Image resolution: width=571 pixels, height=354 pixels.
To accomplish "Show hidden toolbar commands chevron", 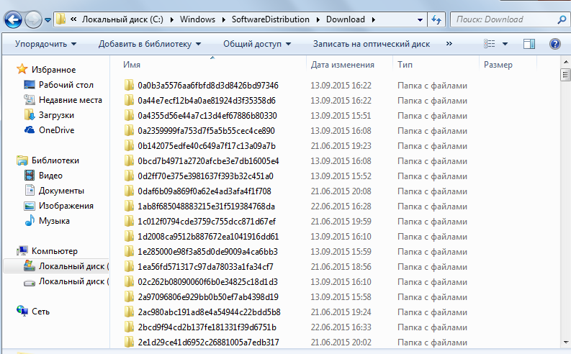I will point(449,44).
